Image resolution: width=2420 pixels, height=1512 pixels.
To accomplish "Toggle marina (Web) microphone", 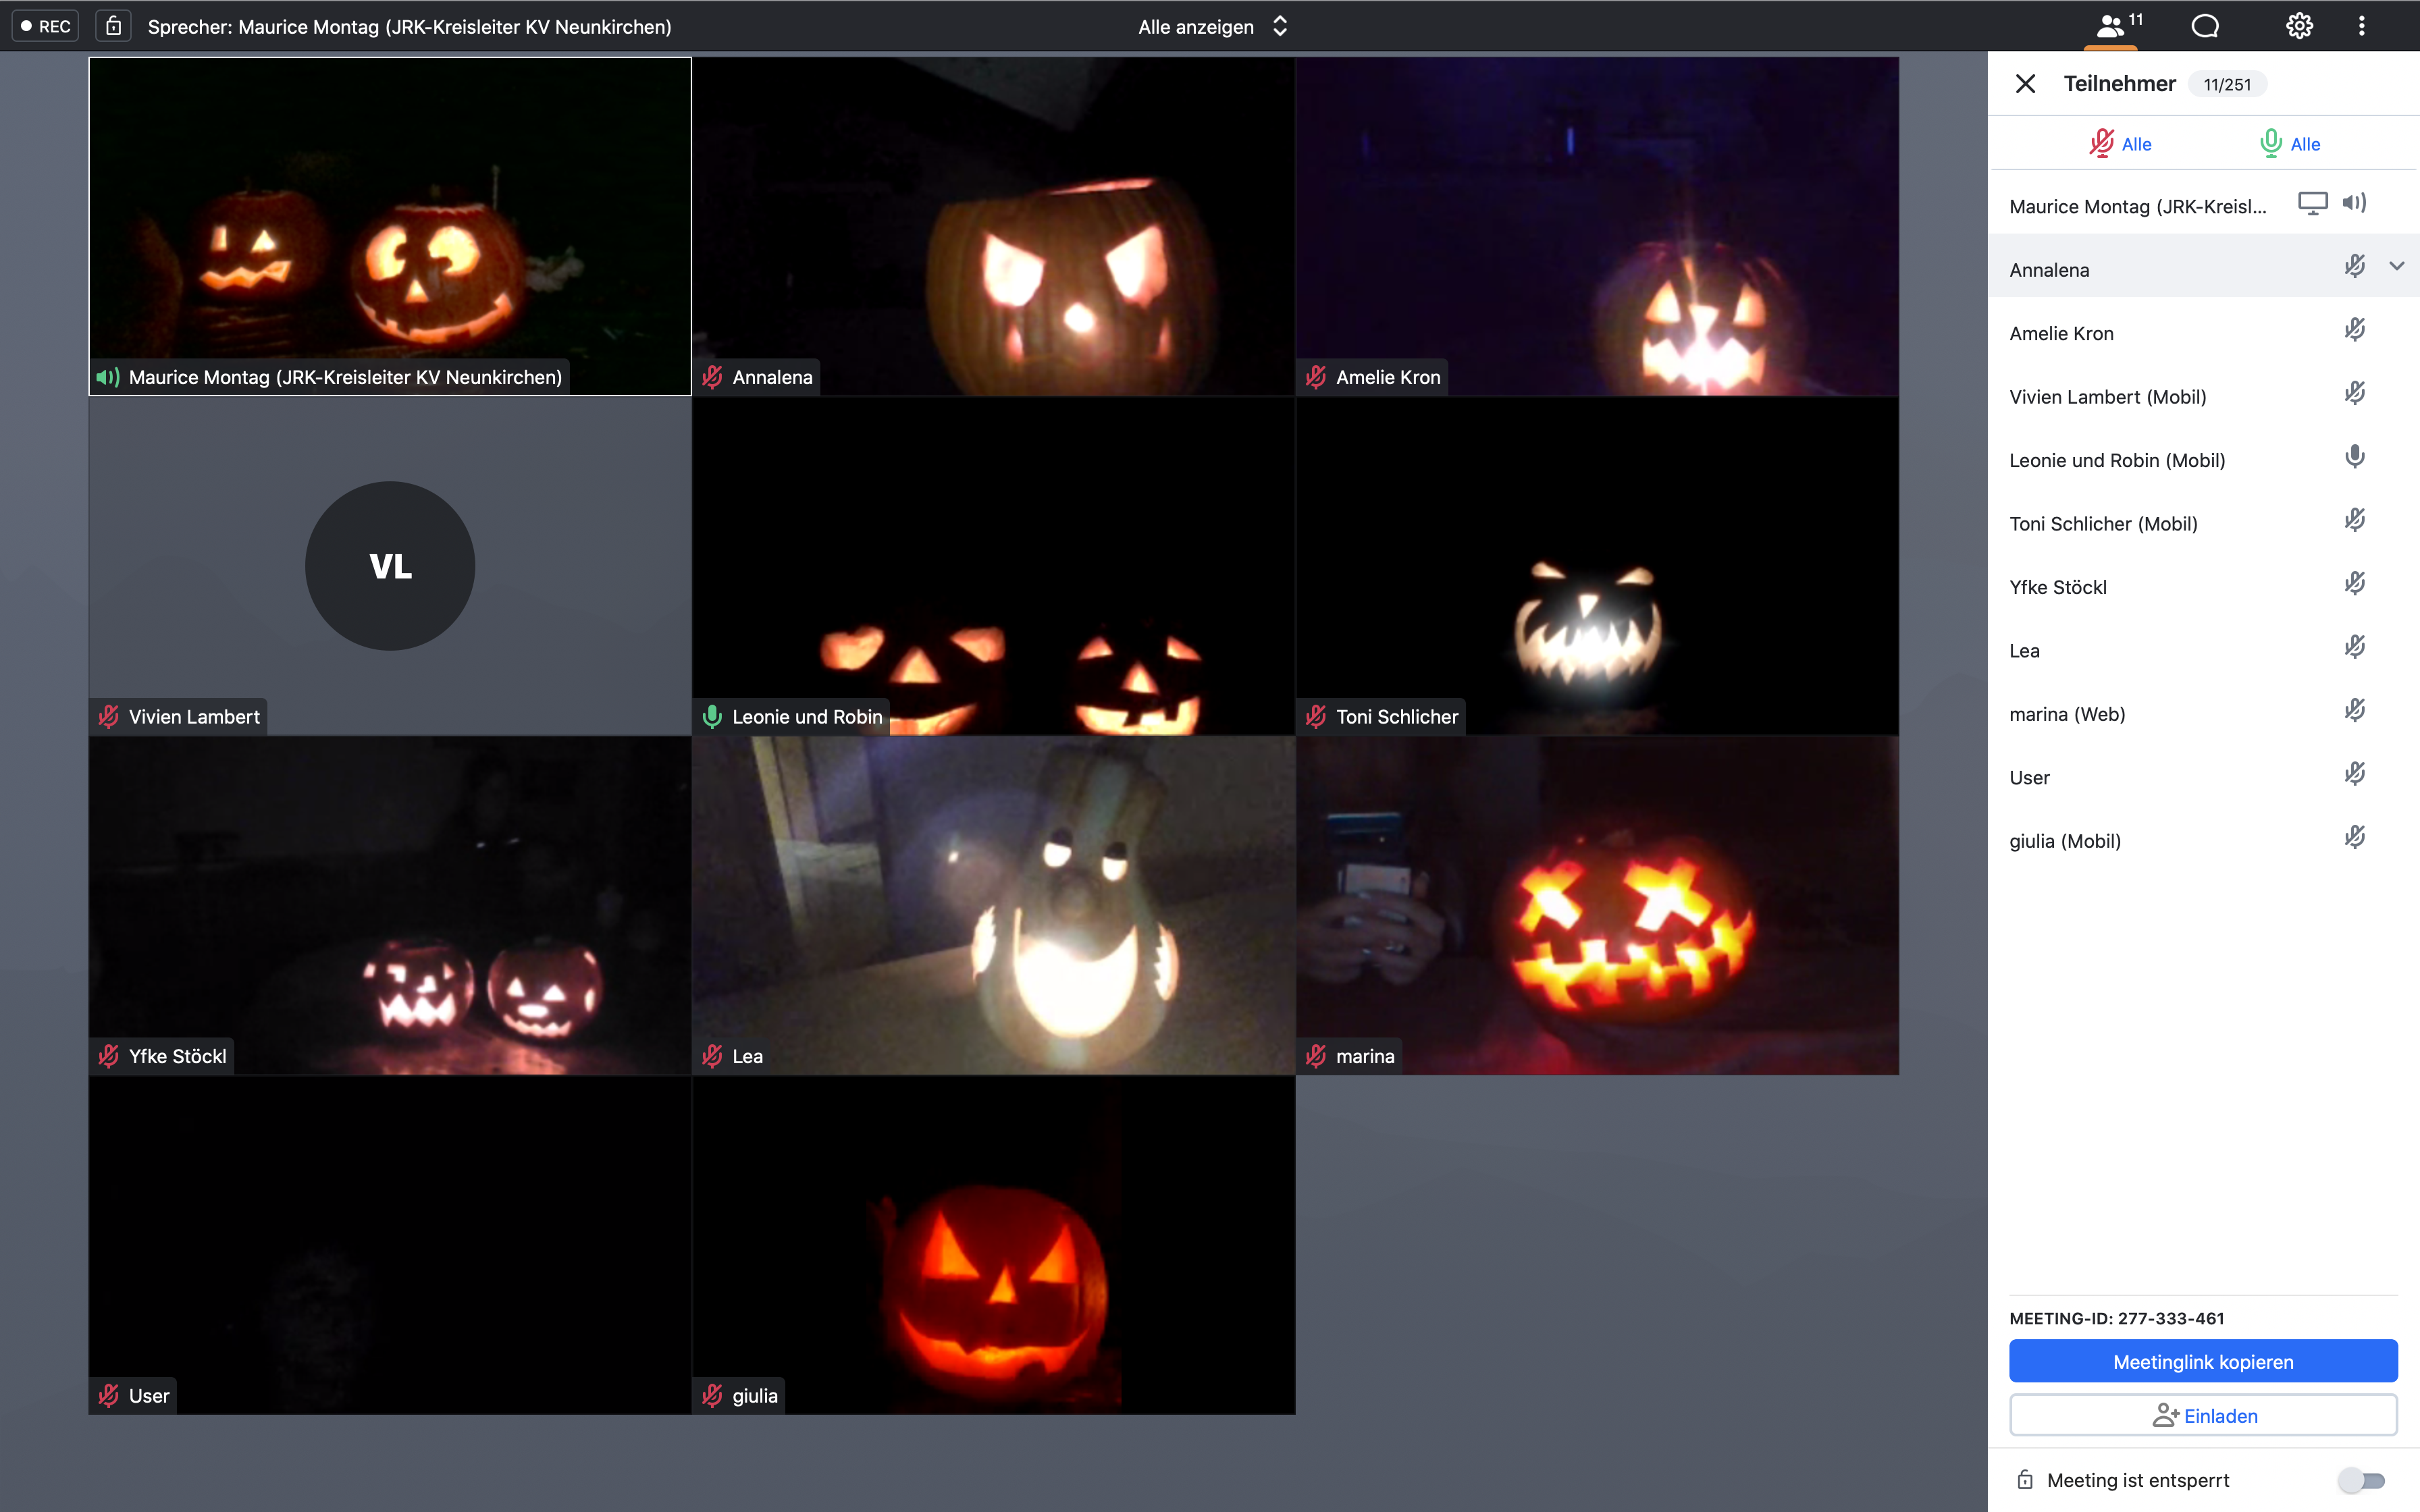I will point(2355,710).
